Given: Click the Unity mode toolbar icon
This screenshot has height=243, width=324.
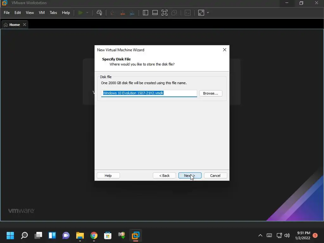Looking at the screenshot, I should [174, 13].
